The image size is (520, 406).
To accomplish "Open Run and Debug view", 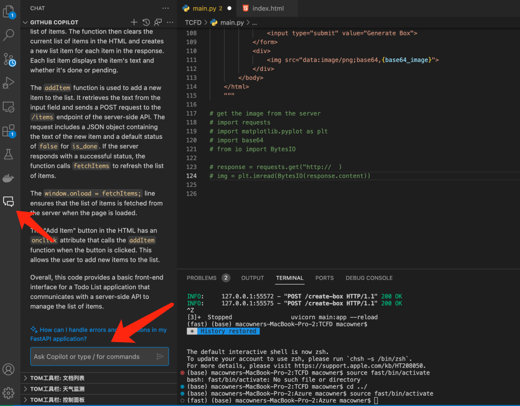I will pos(8,83).
